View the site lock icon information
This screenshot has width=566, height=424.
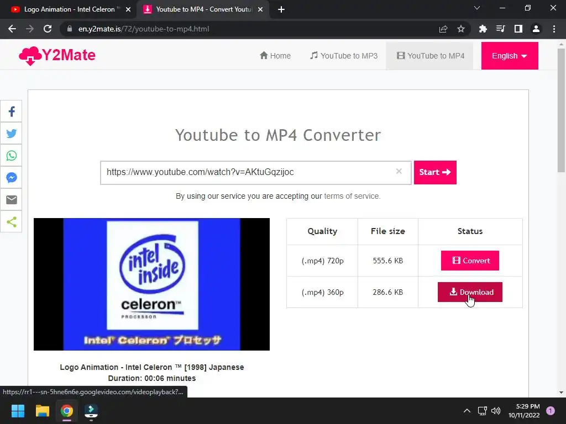click(x=70, y=29)
